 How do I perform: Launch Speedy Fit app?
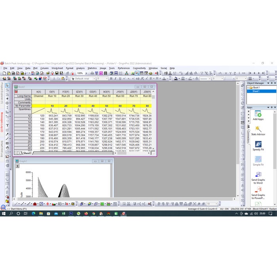pyautogui.click(x=258, y=146)
